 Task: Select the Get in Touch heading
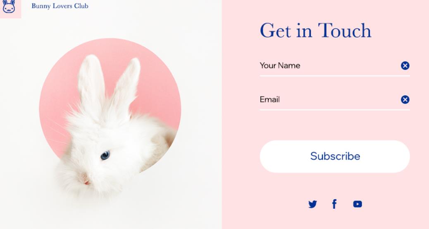tap(315, 31)
